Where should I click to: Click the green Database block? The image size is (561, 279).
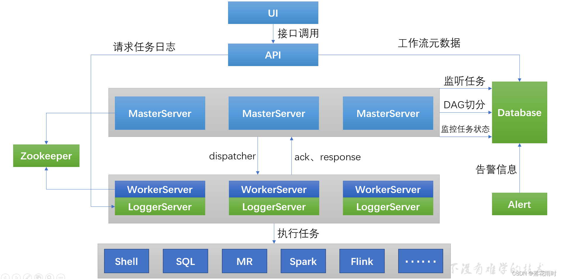pos(519,113)
